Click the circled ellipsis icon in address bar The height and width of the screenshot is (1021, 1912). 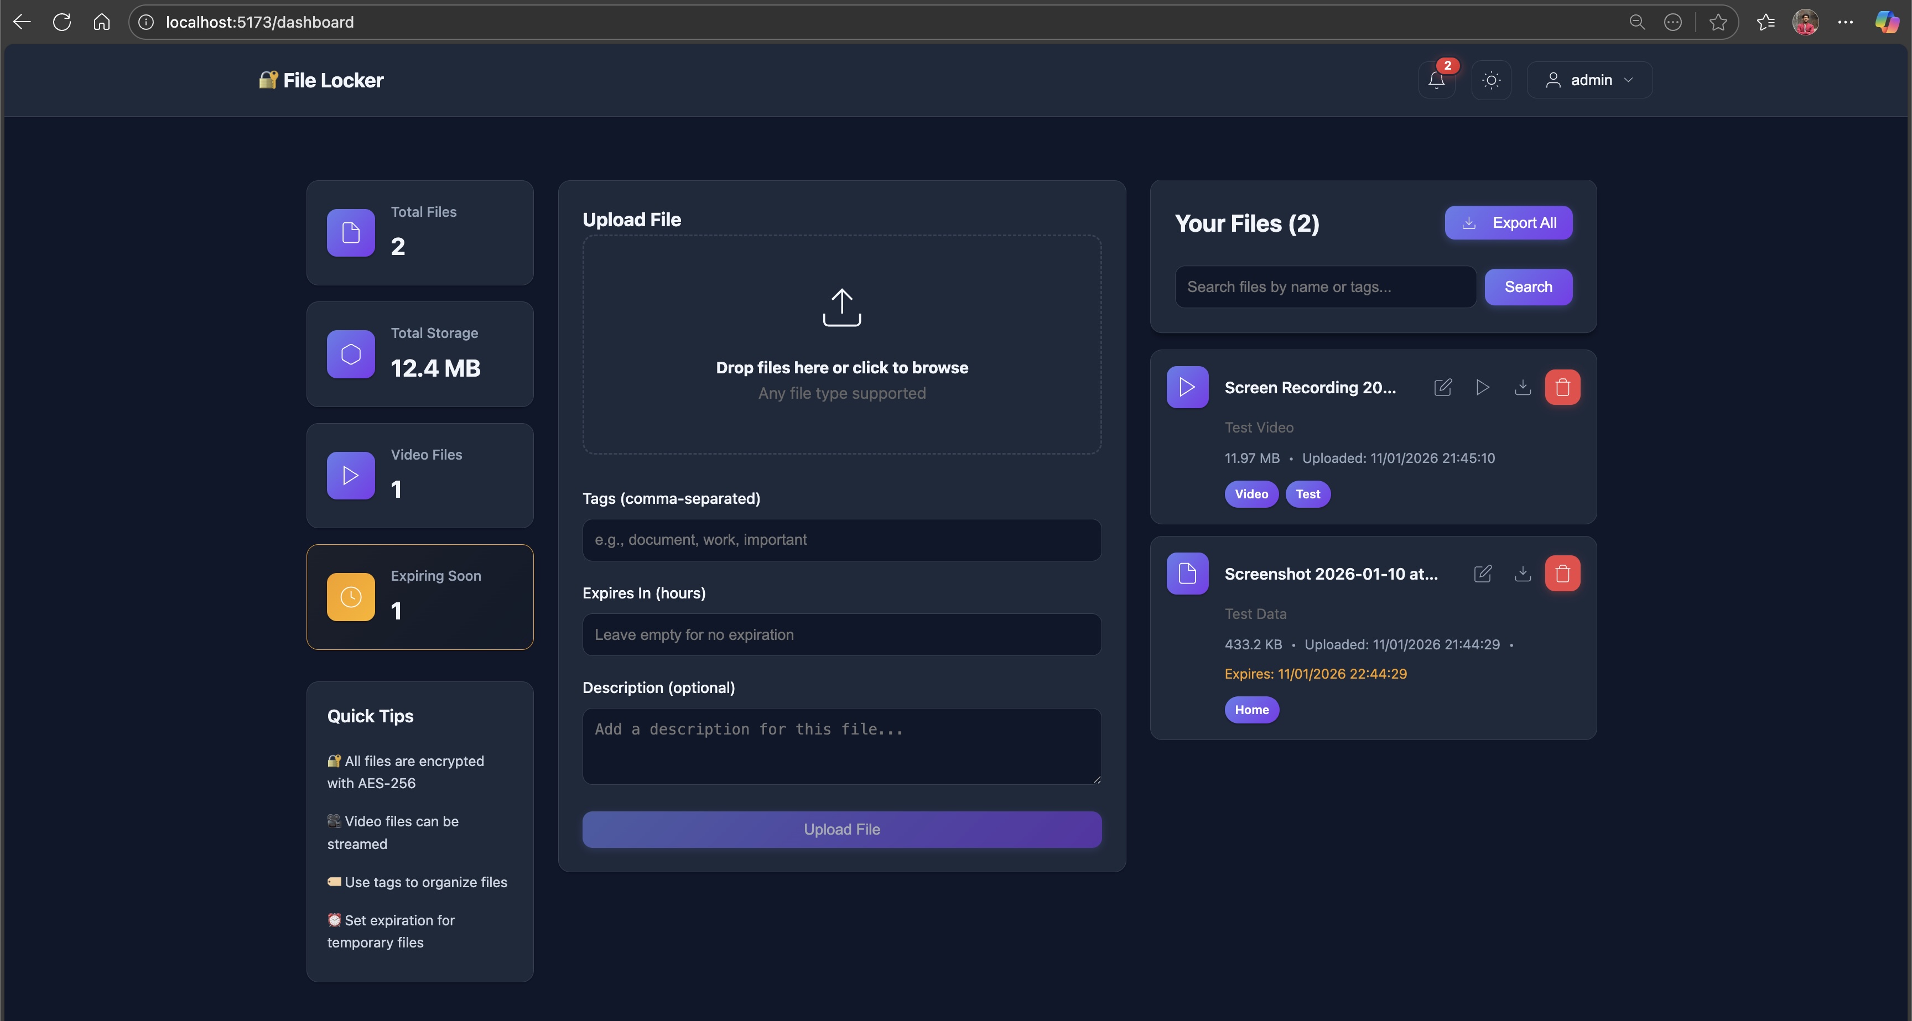(1672, 22)
